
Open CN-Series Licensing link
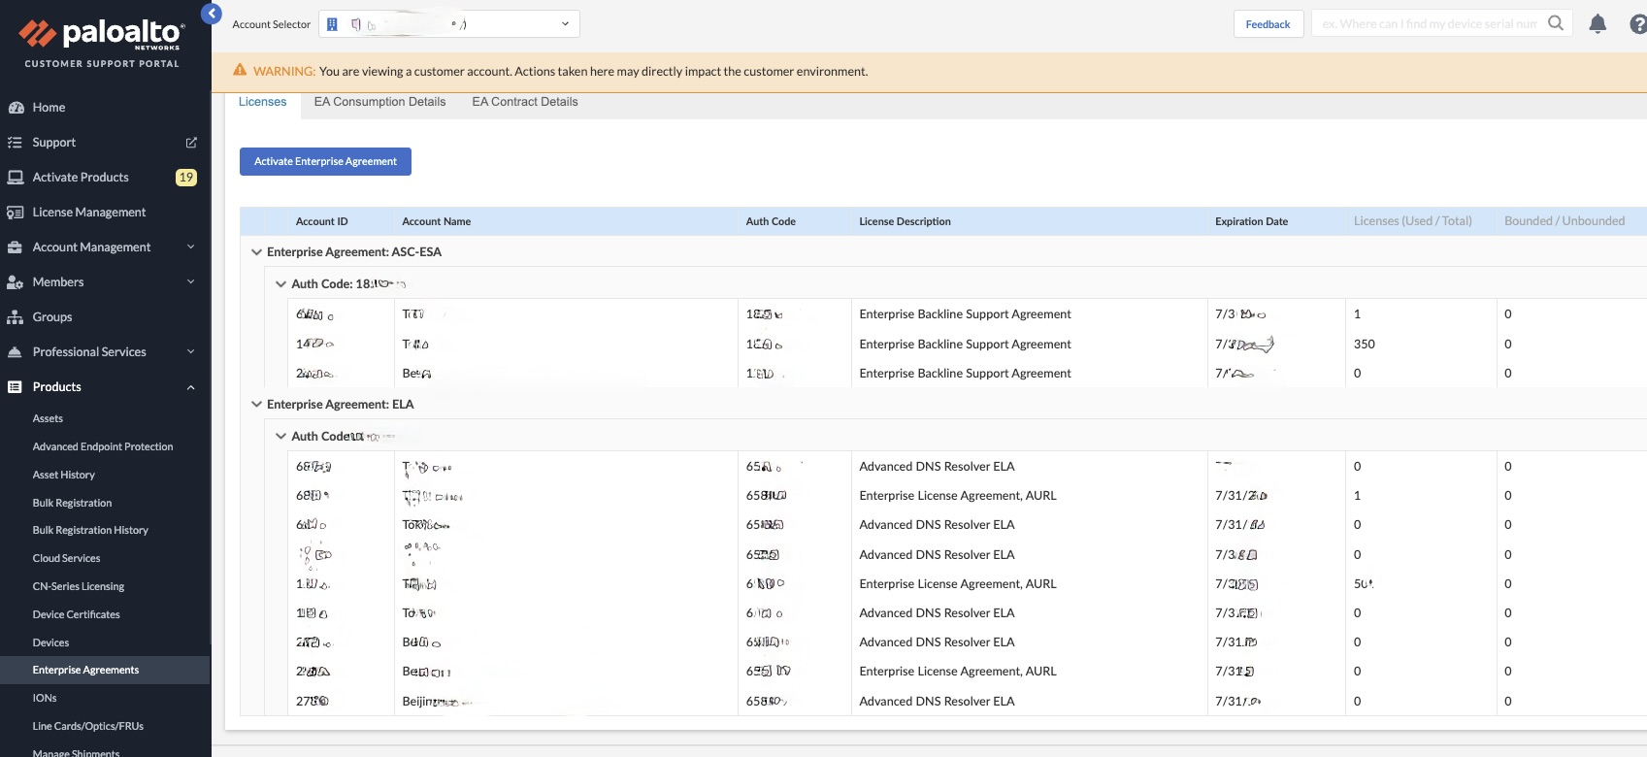[x=79, y=587]
